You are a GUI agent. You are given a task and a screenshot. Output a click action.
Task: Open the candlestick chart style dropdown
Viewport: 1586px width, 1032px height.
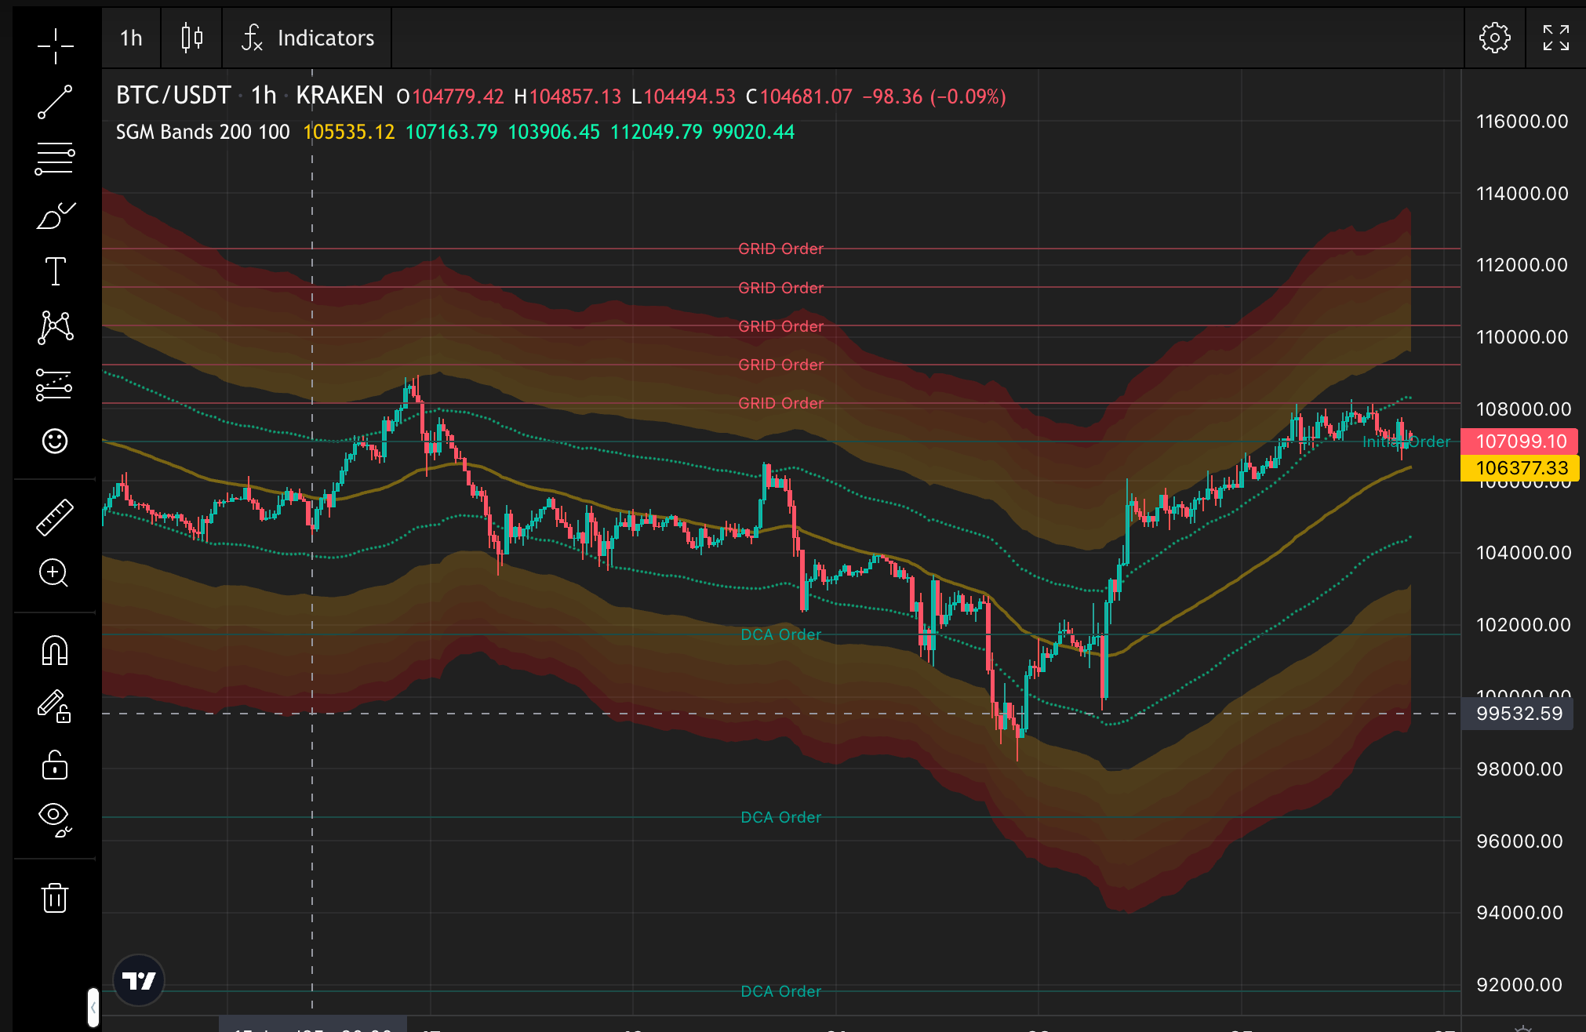click(192, 38)
